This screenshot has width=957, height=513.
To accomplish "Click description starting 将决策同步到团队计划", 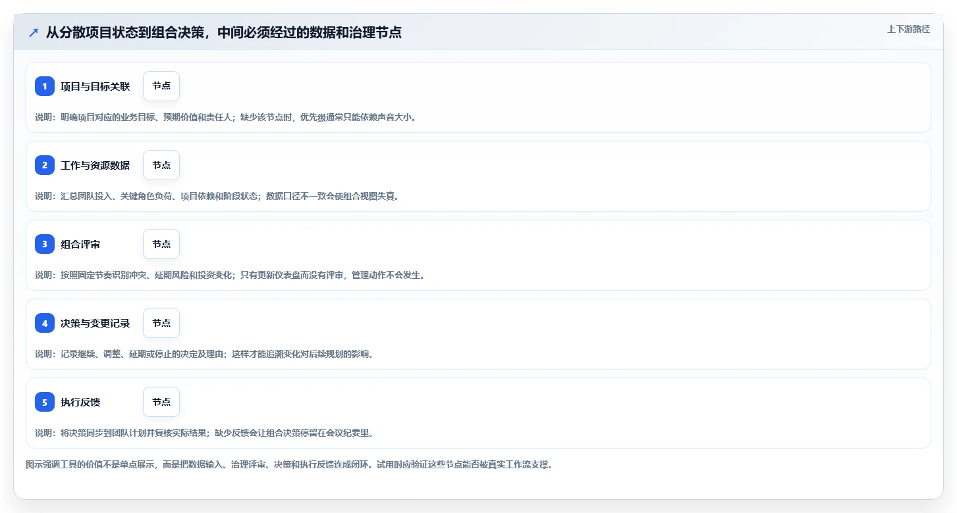I will 204,433.
